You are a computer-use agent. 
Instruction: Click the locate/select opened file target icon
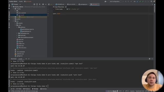[x=34, y=4]
